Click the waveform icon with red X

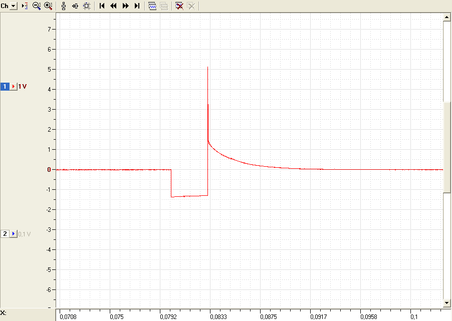click(179, 6)
